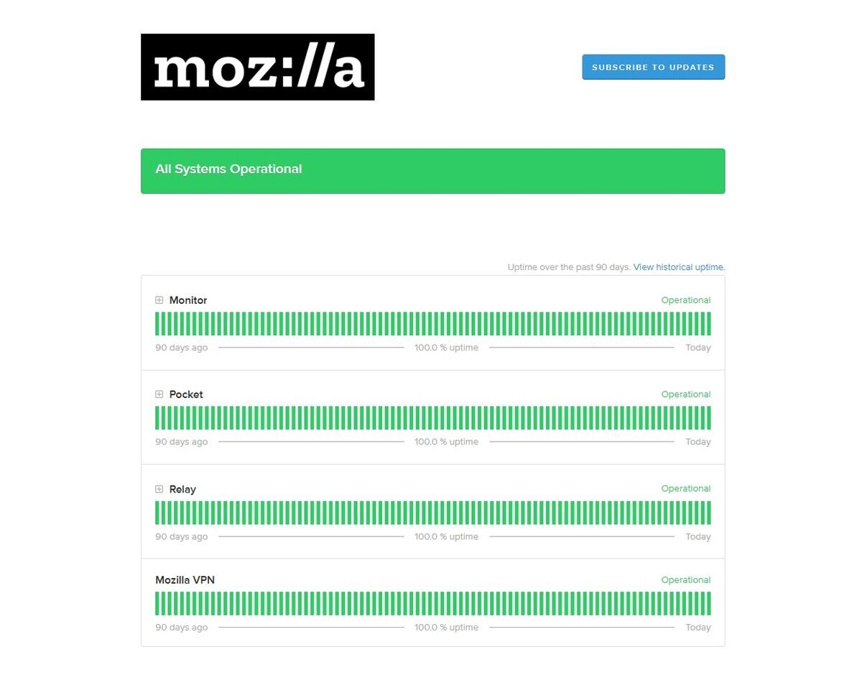This screenshot has height=675, width=862.
Task: Click the last uptime bar for Mozilla VPN
Action: [708, 603]
